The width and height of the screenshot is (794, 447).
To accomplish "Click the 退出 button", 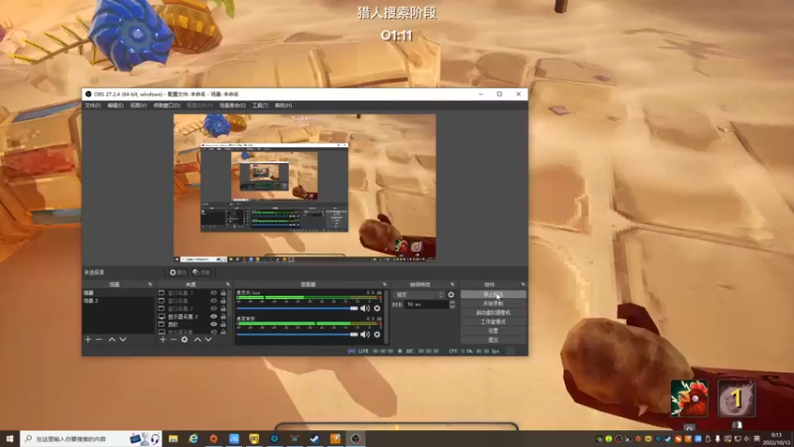I will [493, 340].
